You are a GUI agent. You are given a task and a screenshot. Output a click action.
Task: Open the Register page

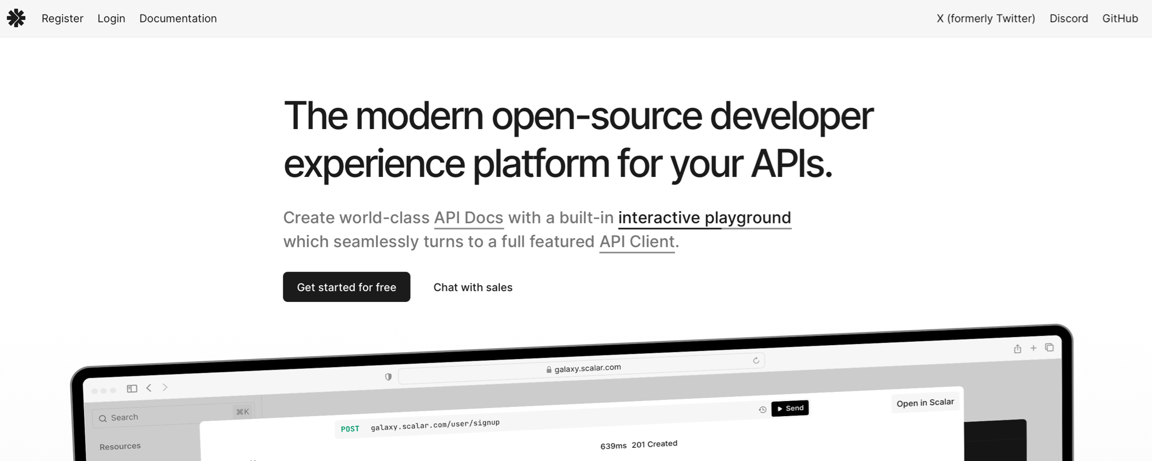tap(62, 18)
